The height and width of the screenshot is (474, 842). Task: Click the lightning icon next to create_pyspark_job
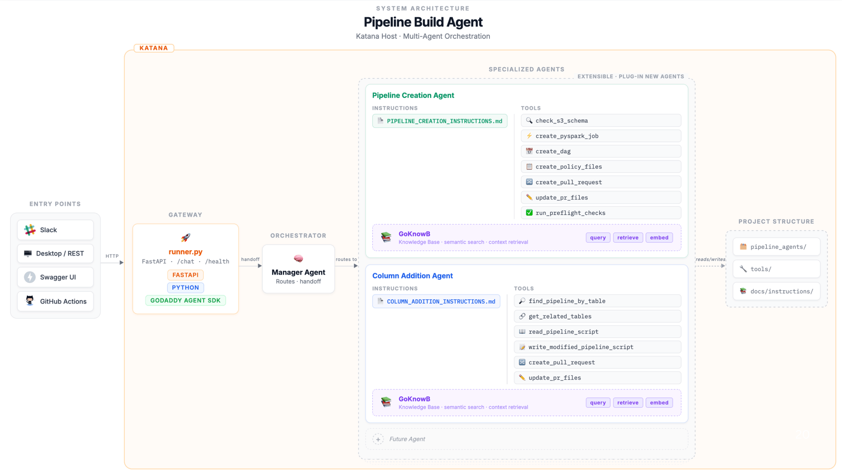click(529, 136)
